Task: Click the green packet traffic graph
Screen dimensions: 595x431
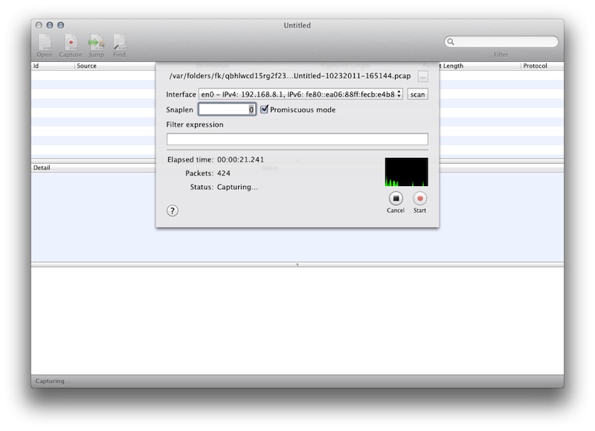Action: [x=406, y=172]
